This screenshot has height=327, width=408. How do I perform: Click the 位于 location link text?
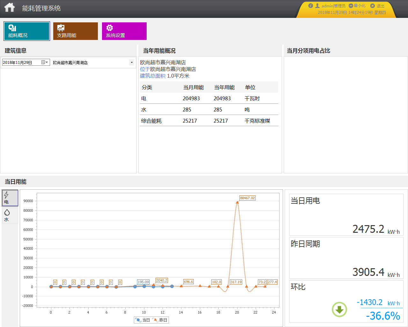click(x=145, y=69)
